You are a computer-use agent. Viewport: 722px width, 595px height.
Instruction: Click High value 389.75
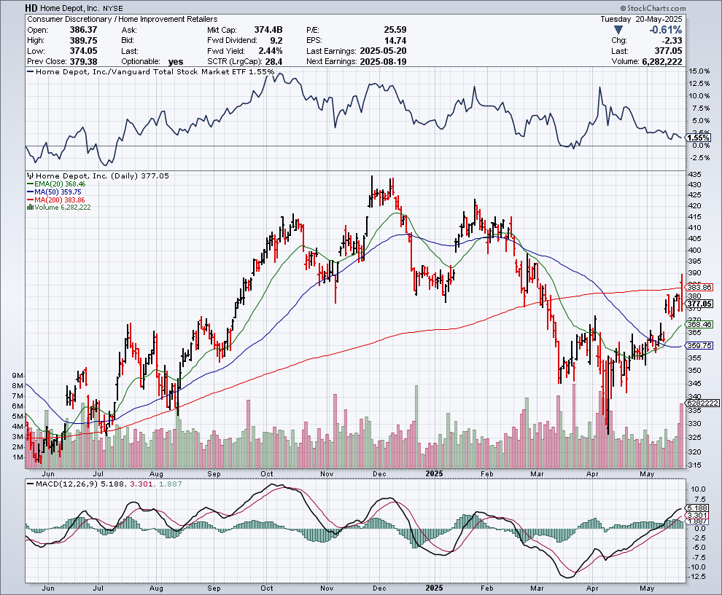pyautogui.click(x=83, y=41)
